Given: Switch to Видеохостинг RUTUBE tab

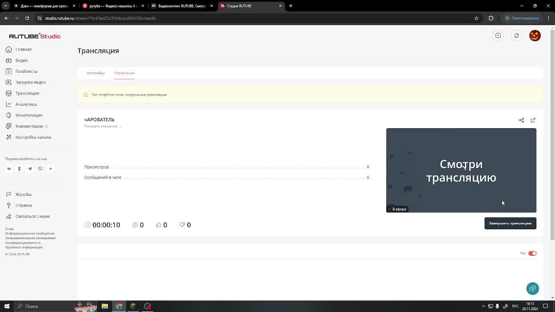Looking at the screenshot, I should 182,6.
